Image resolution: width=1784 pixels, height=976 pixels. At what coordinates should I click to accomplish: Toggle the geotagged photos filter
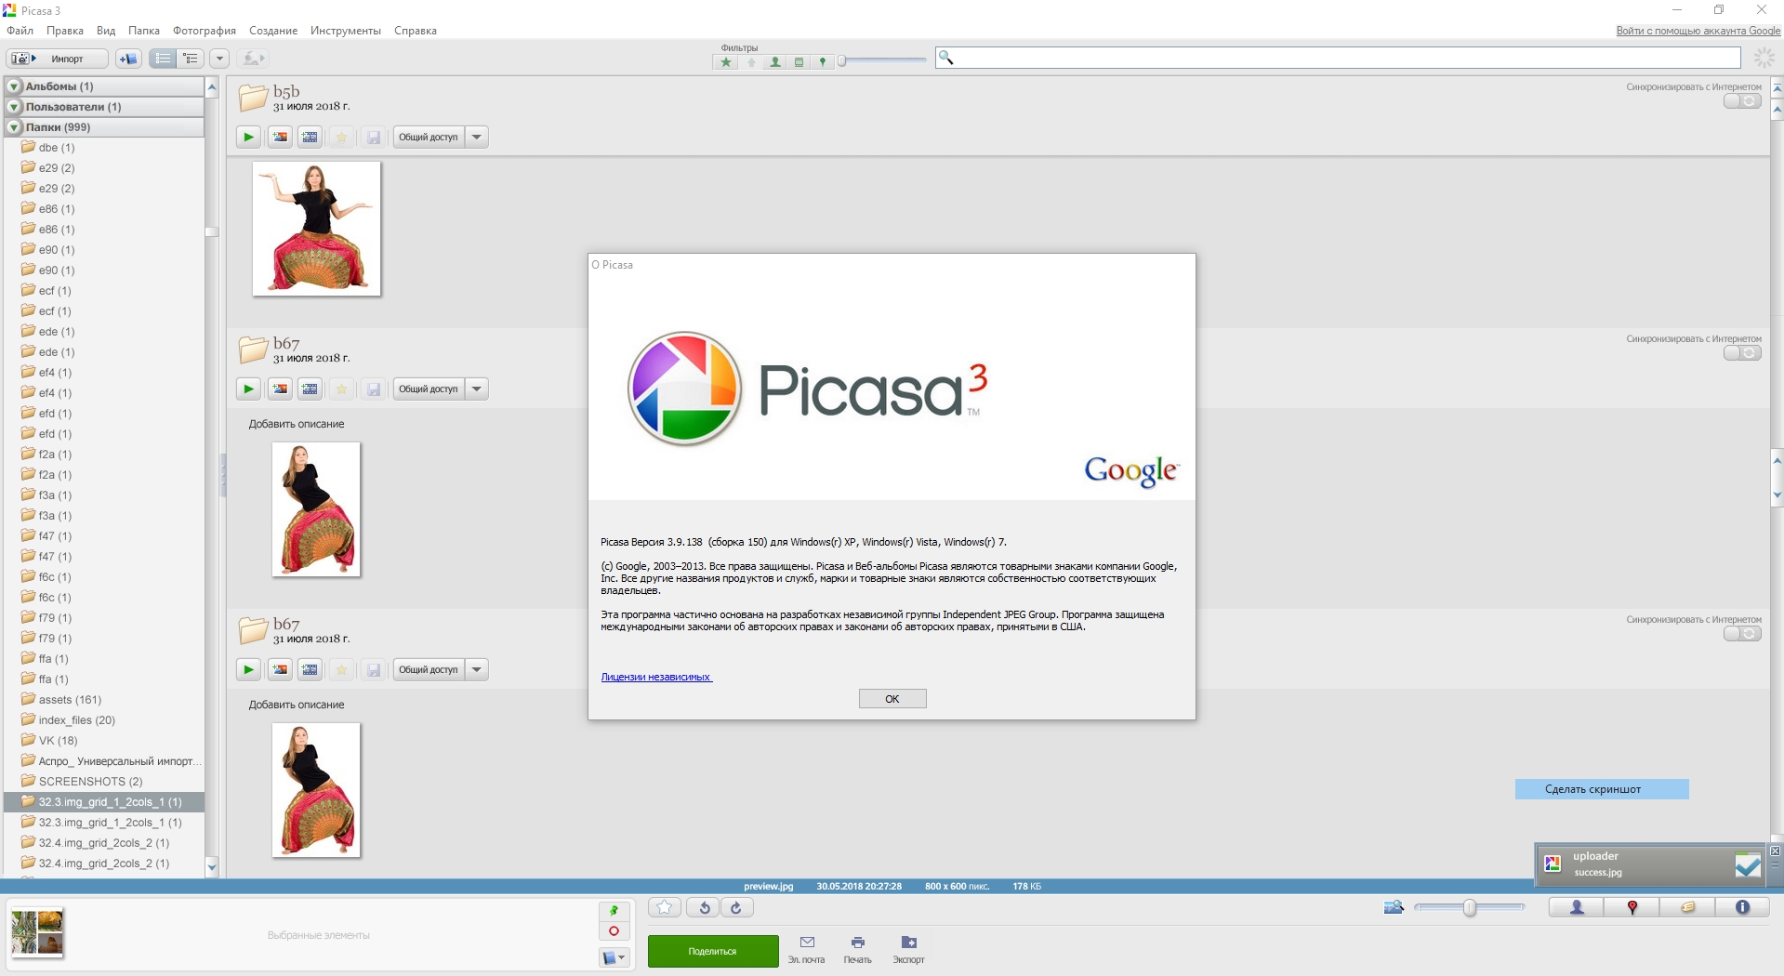click(822, 62)
